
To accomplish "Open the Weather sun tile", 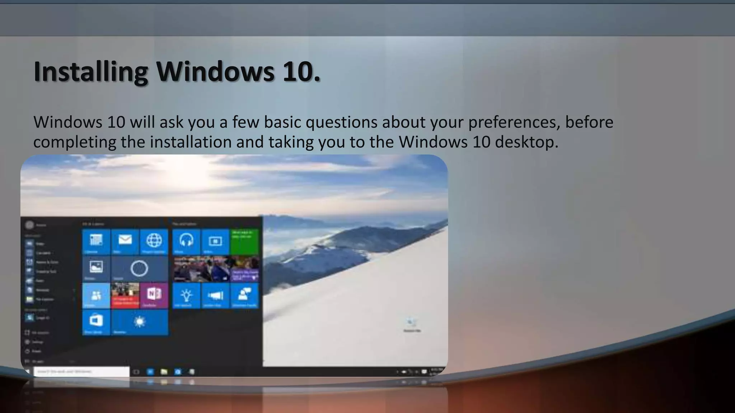I will (140, 322).
